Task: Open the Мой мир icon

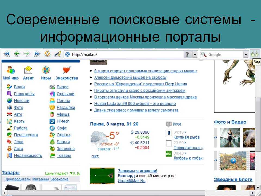Action: coord(11,70)
